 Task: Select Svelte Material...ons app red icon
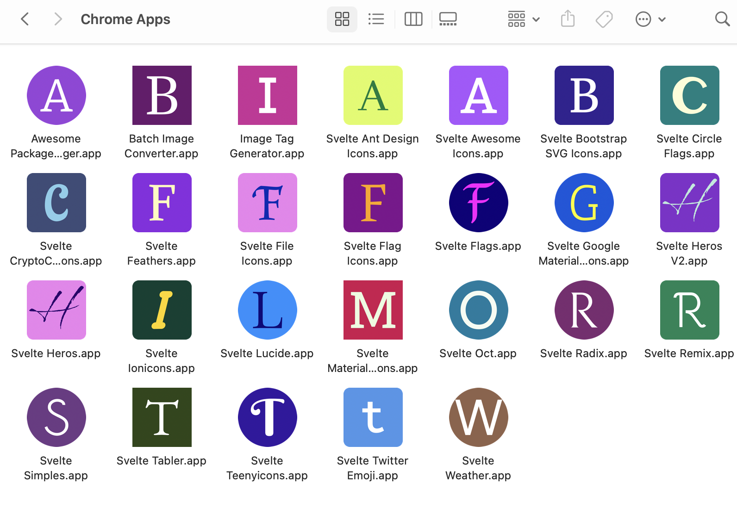[x=373, y=310]
